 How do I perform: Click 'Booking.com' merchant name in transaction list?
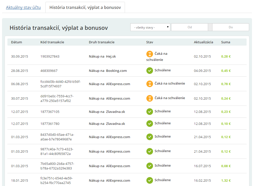click(x=116, y=71)
